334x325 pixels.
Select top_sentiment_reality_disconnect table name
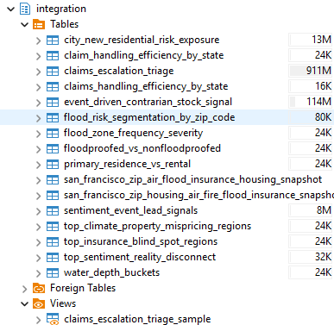coord(140,257)
